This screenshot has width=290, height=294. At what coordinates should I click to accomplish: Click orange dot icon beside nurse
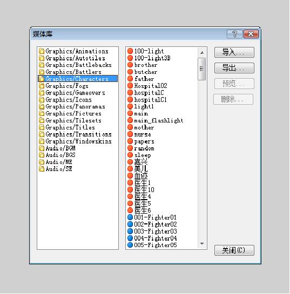[x=130, y=134]
